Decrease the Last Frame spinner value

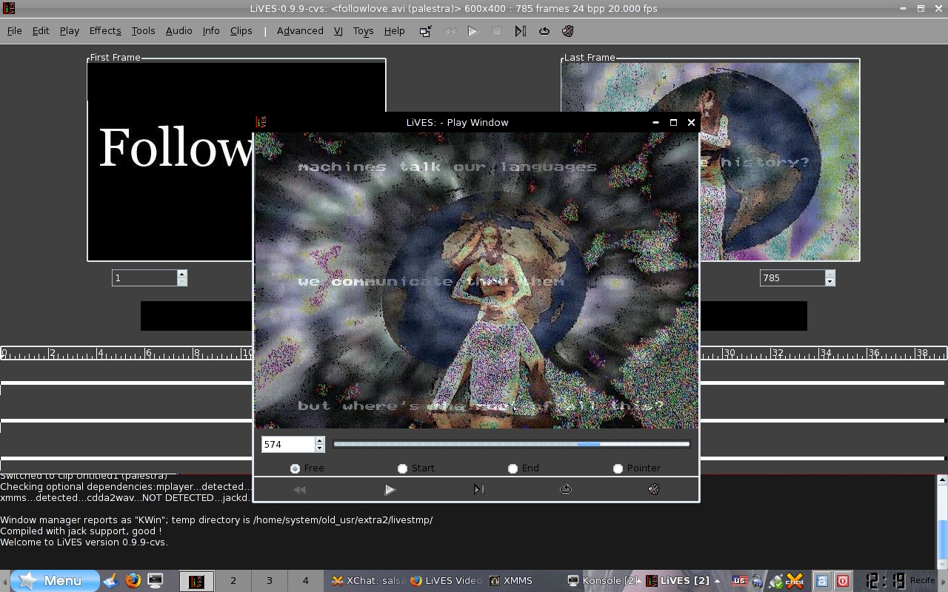(830, 282)
